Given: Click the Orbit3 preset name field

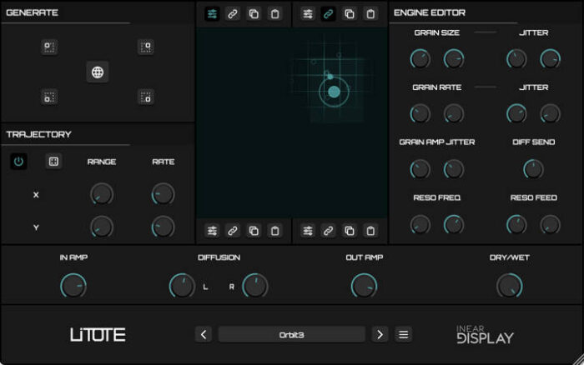Looking at the screenshot, I should 291,334.
